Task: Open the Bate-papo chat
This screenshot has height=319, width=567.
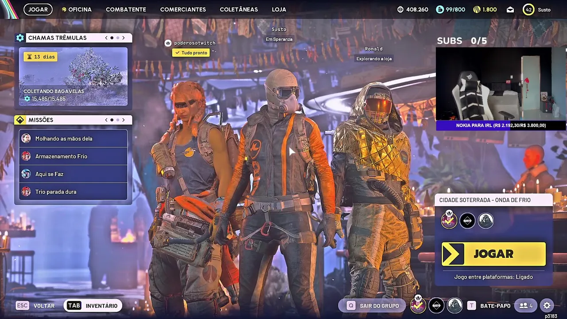Action: click(489, 306)
